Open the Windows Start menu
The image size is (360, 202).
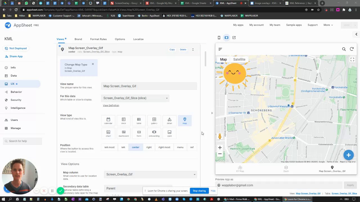[4, 199]
